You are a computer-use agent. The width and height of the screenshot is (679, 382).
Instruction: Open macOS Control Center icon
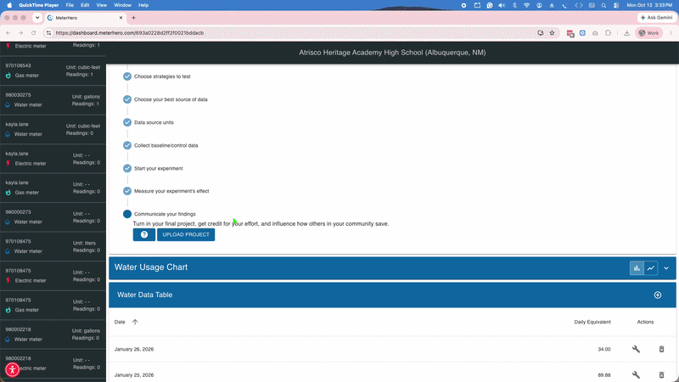616,5
